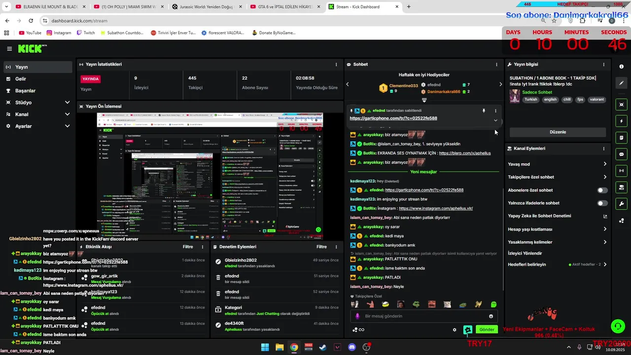The width and height of the screenshot is (631, 355).
Task: Click the Düzenle button
Action: tap(558, 132)
